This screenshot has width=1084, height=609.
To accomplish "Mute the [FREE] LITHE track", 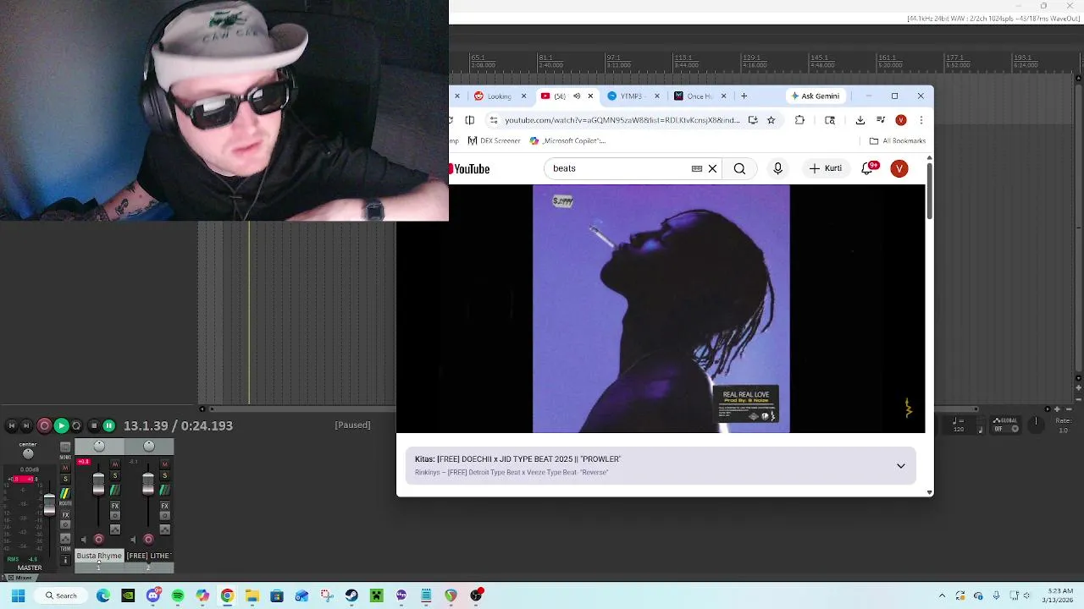I will pyautogui.click(x=165, y=464).
